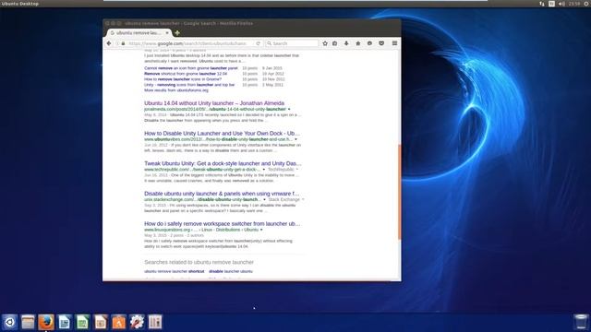591x332 pixels.
Task: Expand dropdown arrow beside unix.stackexchange.com URL
Action: pos(264,199)
